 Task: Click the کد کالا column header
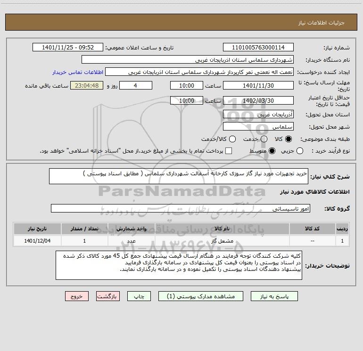pyautogui.click(x=312, y=229)
